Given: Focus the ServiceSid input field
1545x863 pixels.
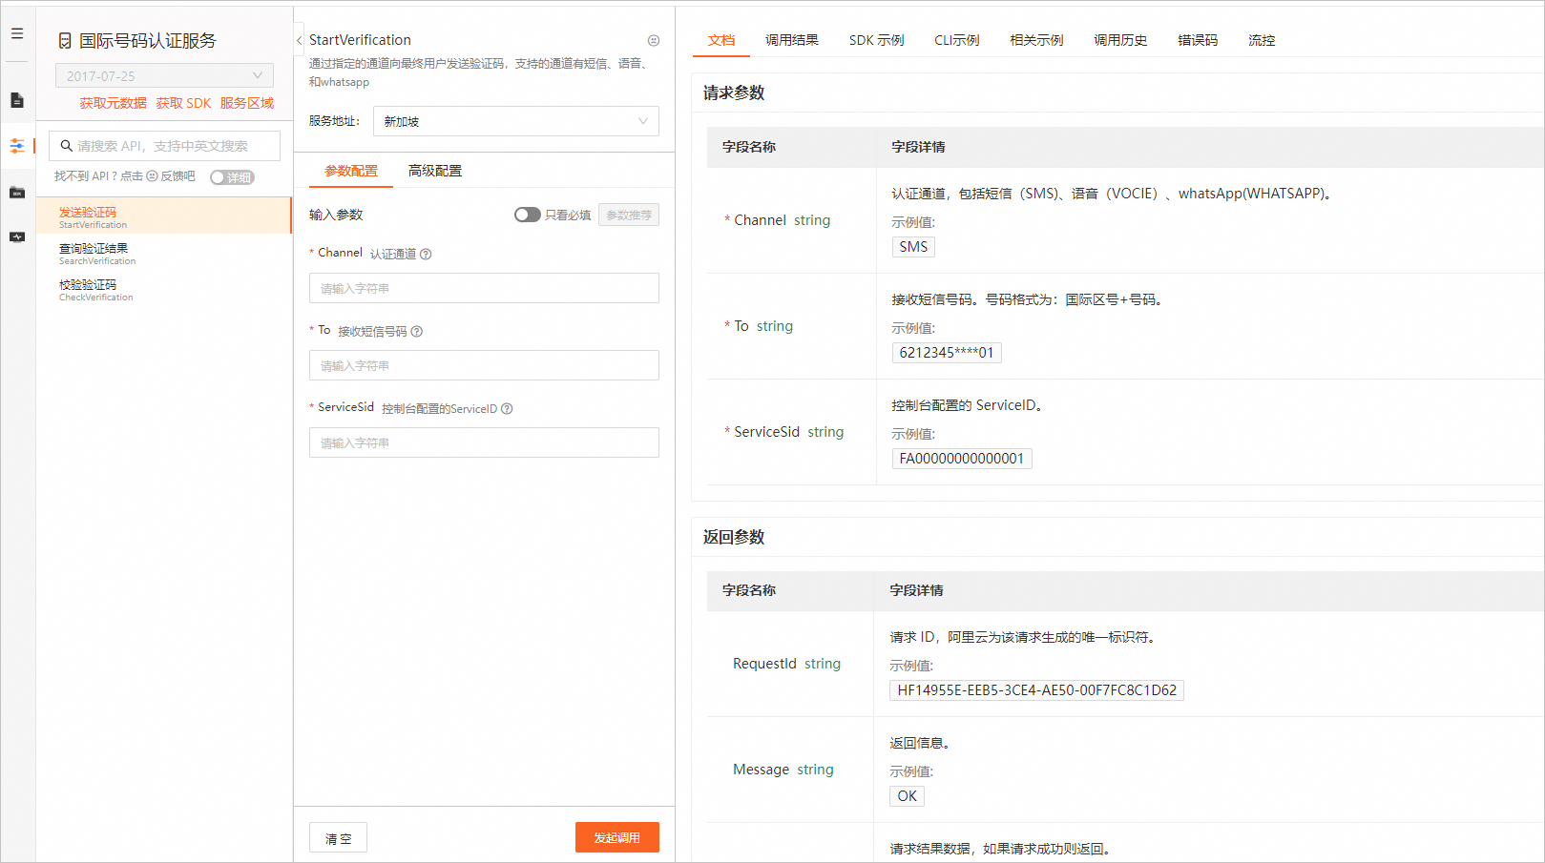Looking at the screenshot, I should [x=484, y=442].
